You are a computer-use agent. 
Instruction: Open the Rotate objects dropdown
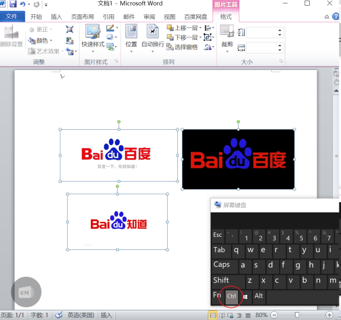pos(209,47)
